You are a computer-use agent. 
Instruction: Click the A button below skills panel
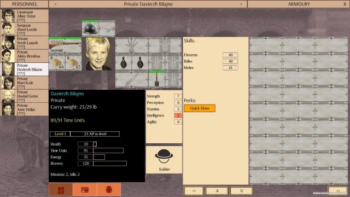[217, 191]
